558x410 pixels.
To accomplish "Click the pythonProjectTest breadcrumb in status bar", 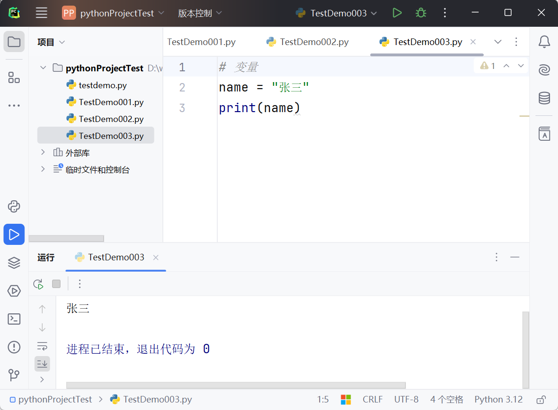I will pos(51,399).
